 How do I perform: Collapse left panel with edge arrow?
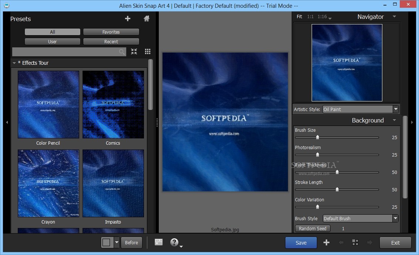tap(7, 122)
